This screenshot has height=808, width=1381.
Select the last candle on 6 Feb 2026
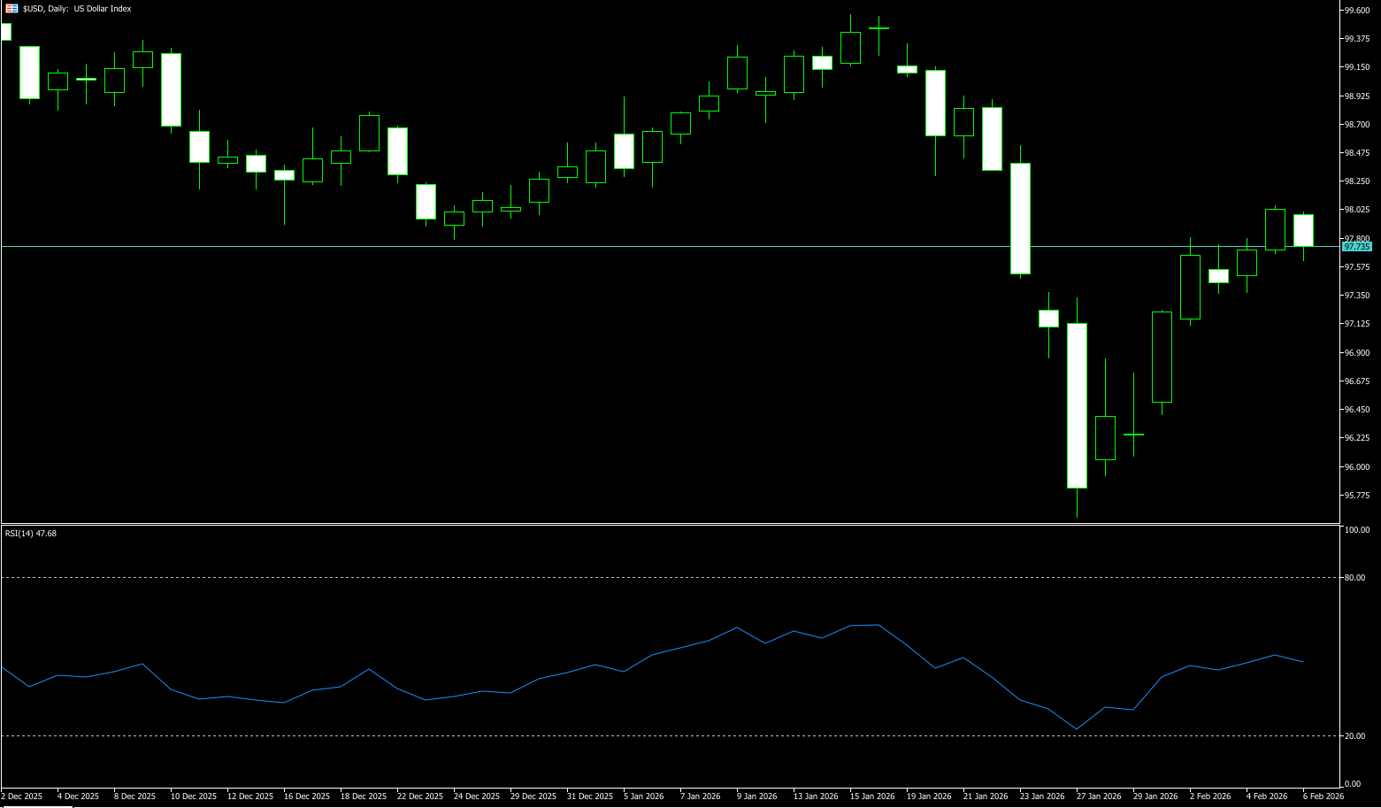pos(1303,230)
